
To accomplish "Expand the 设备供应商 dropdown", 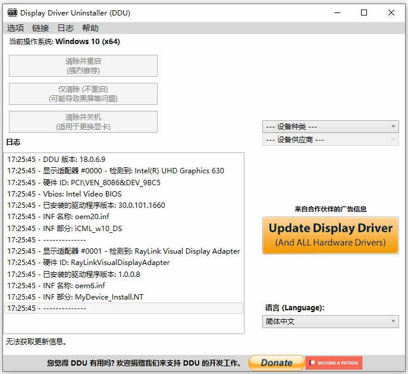I will [330, 140].
